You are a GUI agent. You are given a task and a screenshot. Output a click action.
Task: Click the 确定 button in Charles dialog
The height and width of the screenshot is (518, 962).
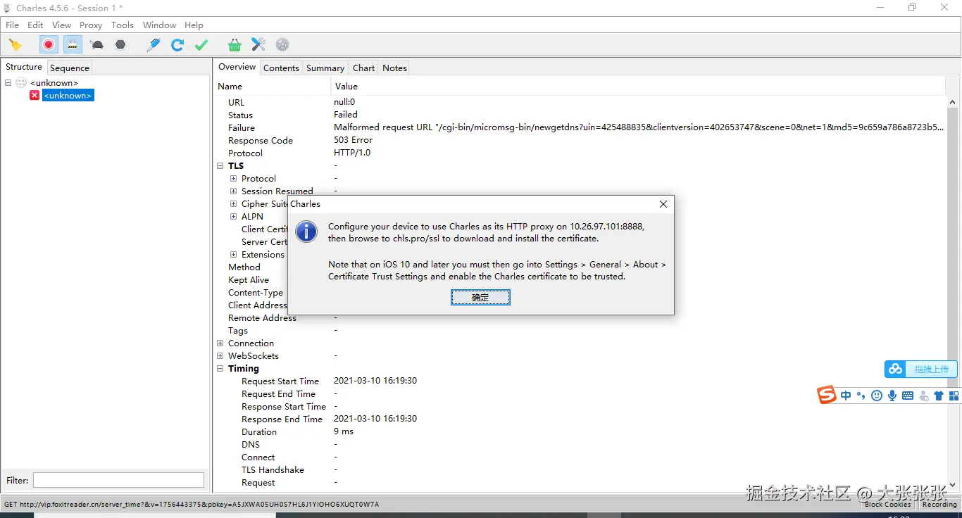pos(480,298)
